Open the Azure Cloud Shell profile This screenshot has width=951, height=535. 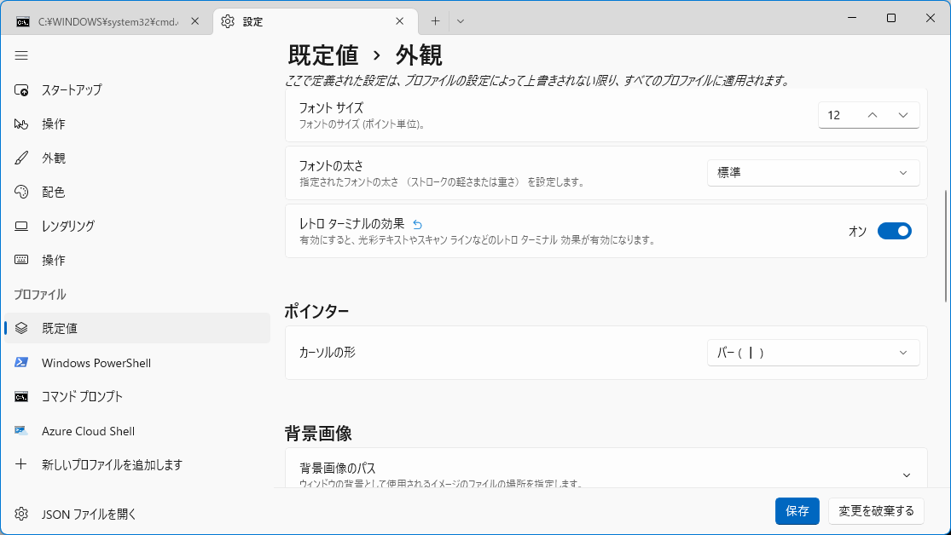pos(88,431)
